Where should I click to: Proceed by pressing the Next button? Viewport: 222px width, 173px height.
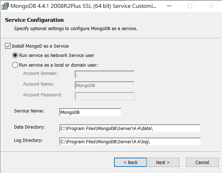pyautogui.click(x=163, y=162)
